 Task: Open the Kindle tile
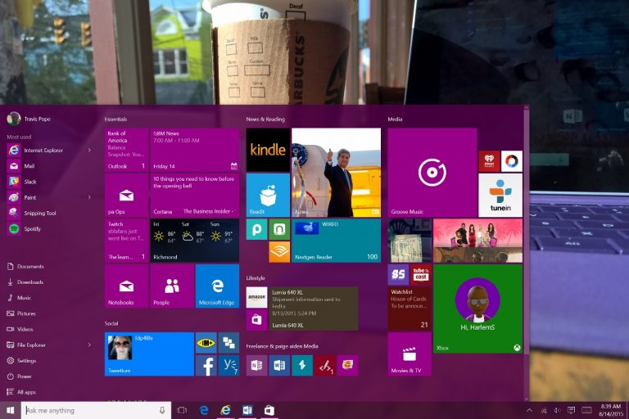pos(268,150)
